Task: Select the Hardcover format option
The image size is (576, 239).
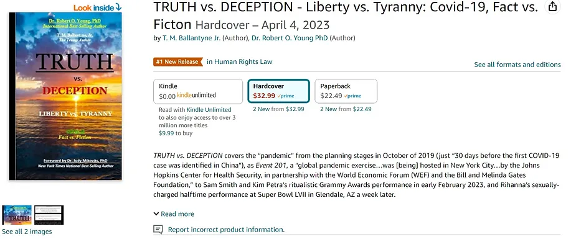Action: (x=279, y=91)
